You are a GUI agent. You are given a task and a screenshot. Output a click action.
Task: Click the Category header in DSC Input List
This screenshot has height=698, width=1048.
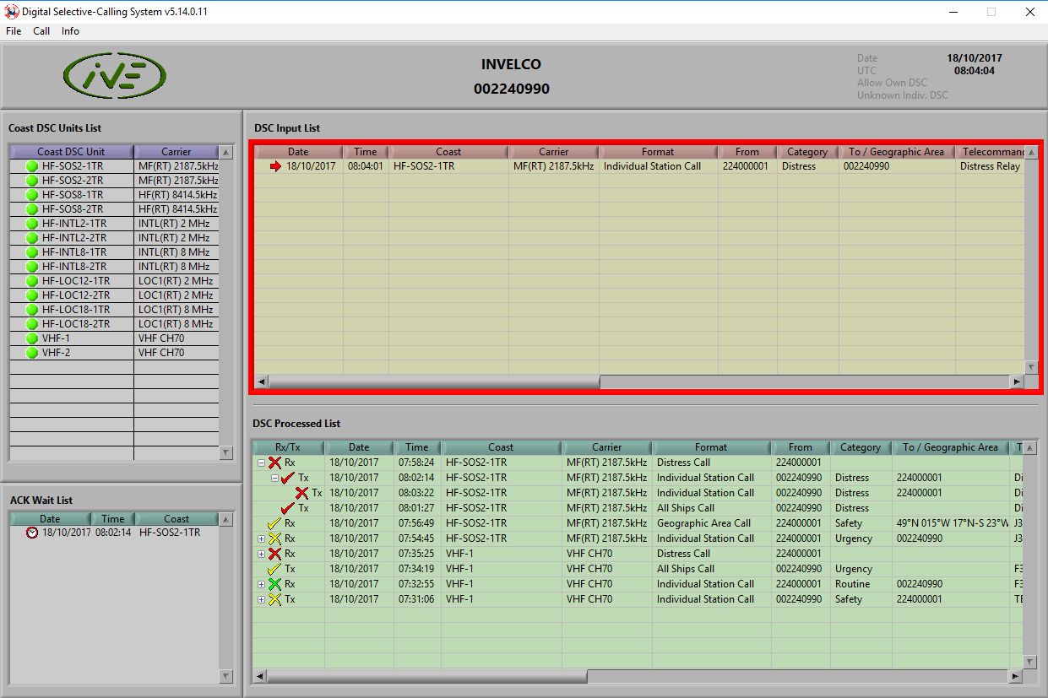click(x=807, y=152)
